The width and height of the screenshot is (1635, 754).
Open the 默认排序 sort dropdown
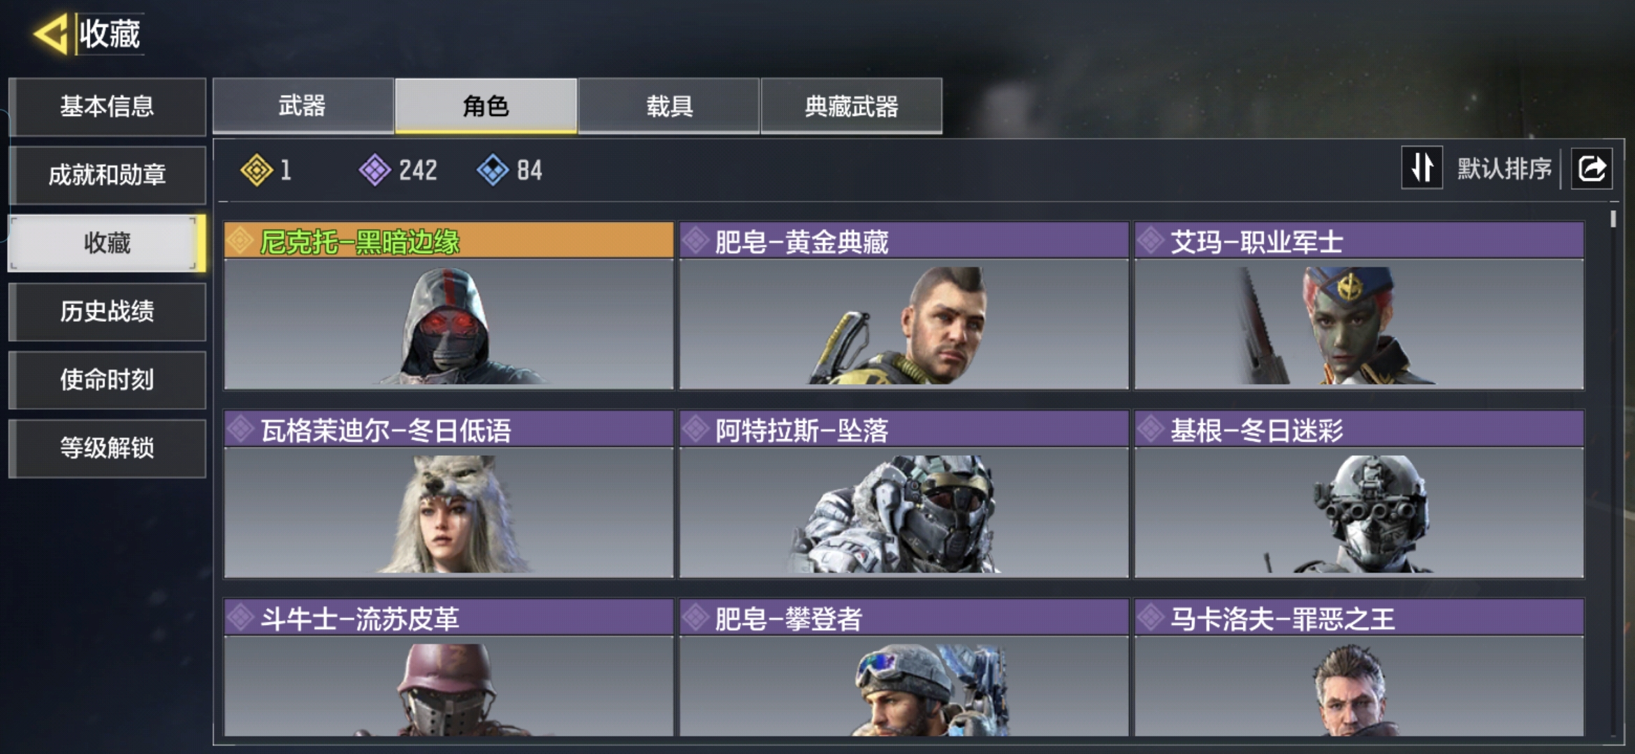1504,168
